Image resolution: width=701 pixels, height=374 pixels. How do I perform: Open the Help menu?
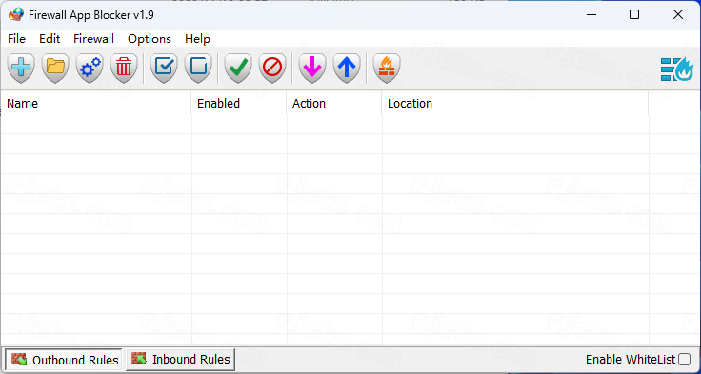pos(197,39)
